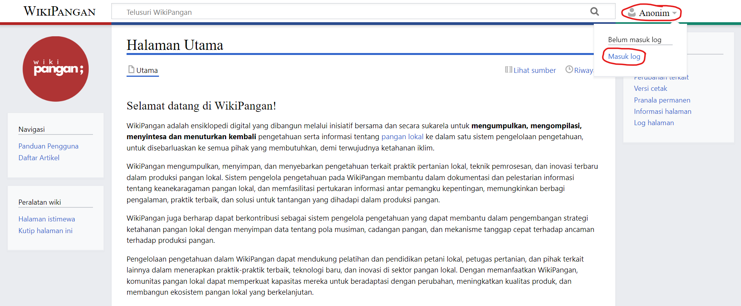Click the Pranala permanen link
Viewport: 741px width, 306px height.
click(662, 100)
